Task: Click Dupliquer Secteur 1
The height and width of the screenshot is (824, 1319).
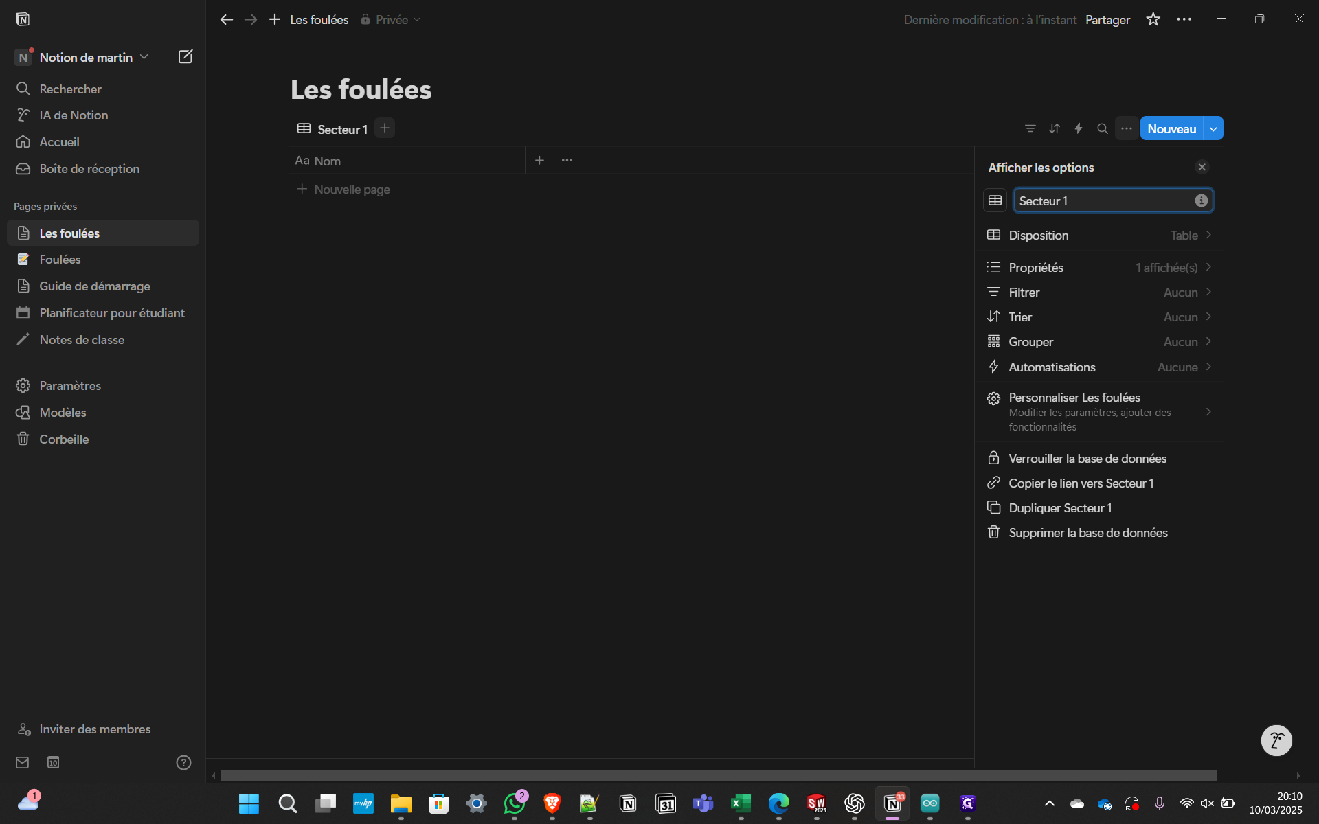Action: (x=1099, y=507)
